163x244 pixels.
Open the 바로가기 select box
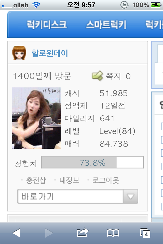[78, 196]
